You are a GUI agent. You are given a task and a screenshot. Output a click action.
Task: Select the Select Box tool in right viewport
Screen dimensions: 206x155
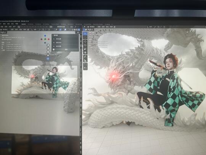click(x=85, y=34)
